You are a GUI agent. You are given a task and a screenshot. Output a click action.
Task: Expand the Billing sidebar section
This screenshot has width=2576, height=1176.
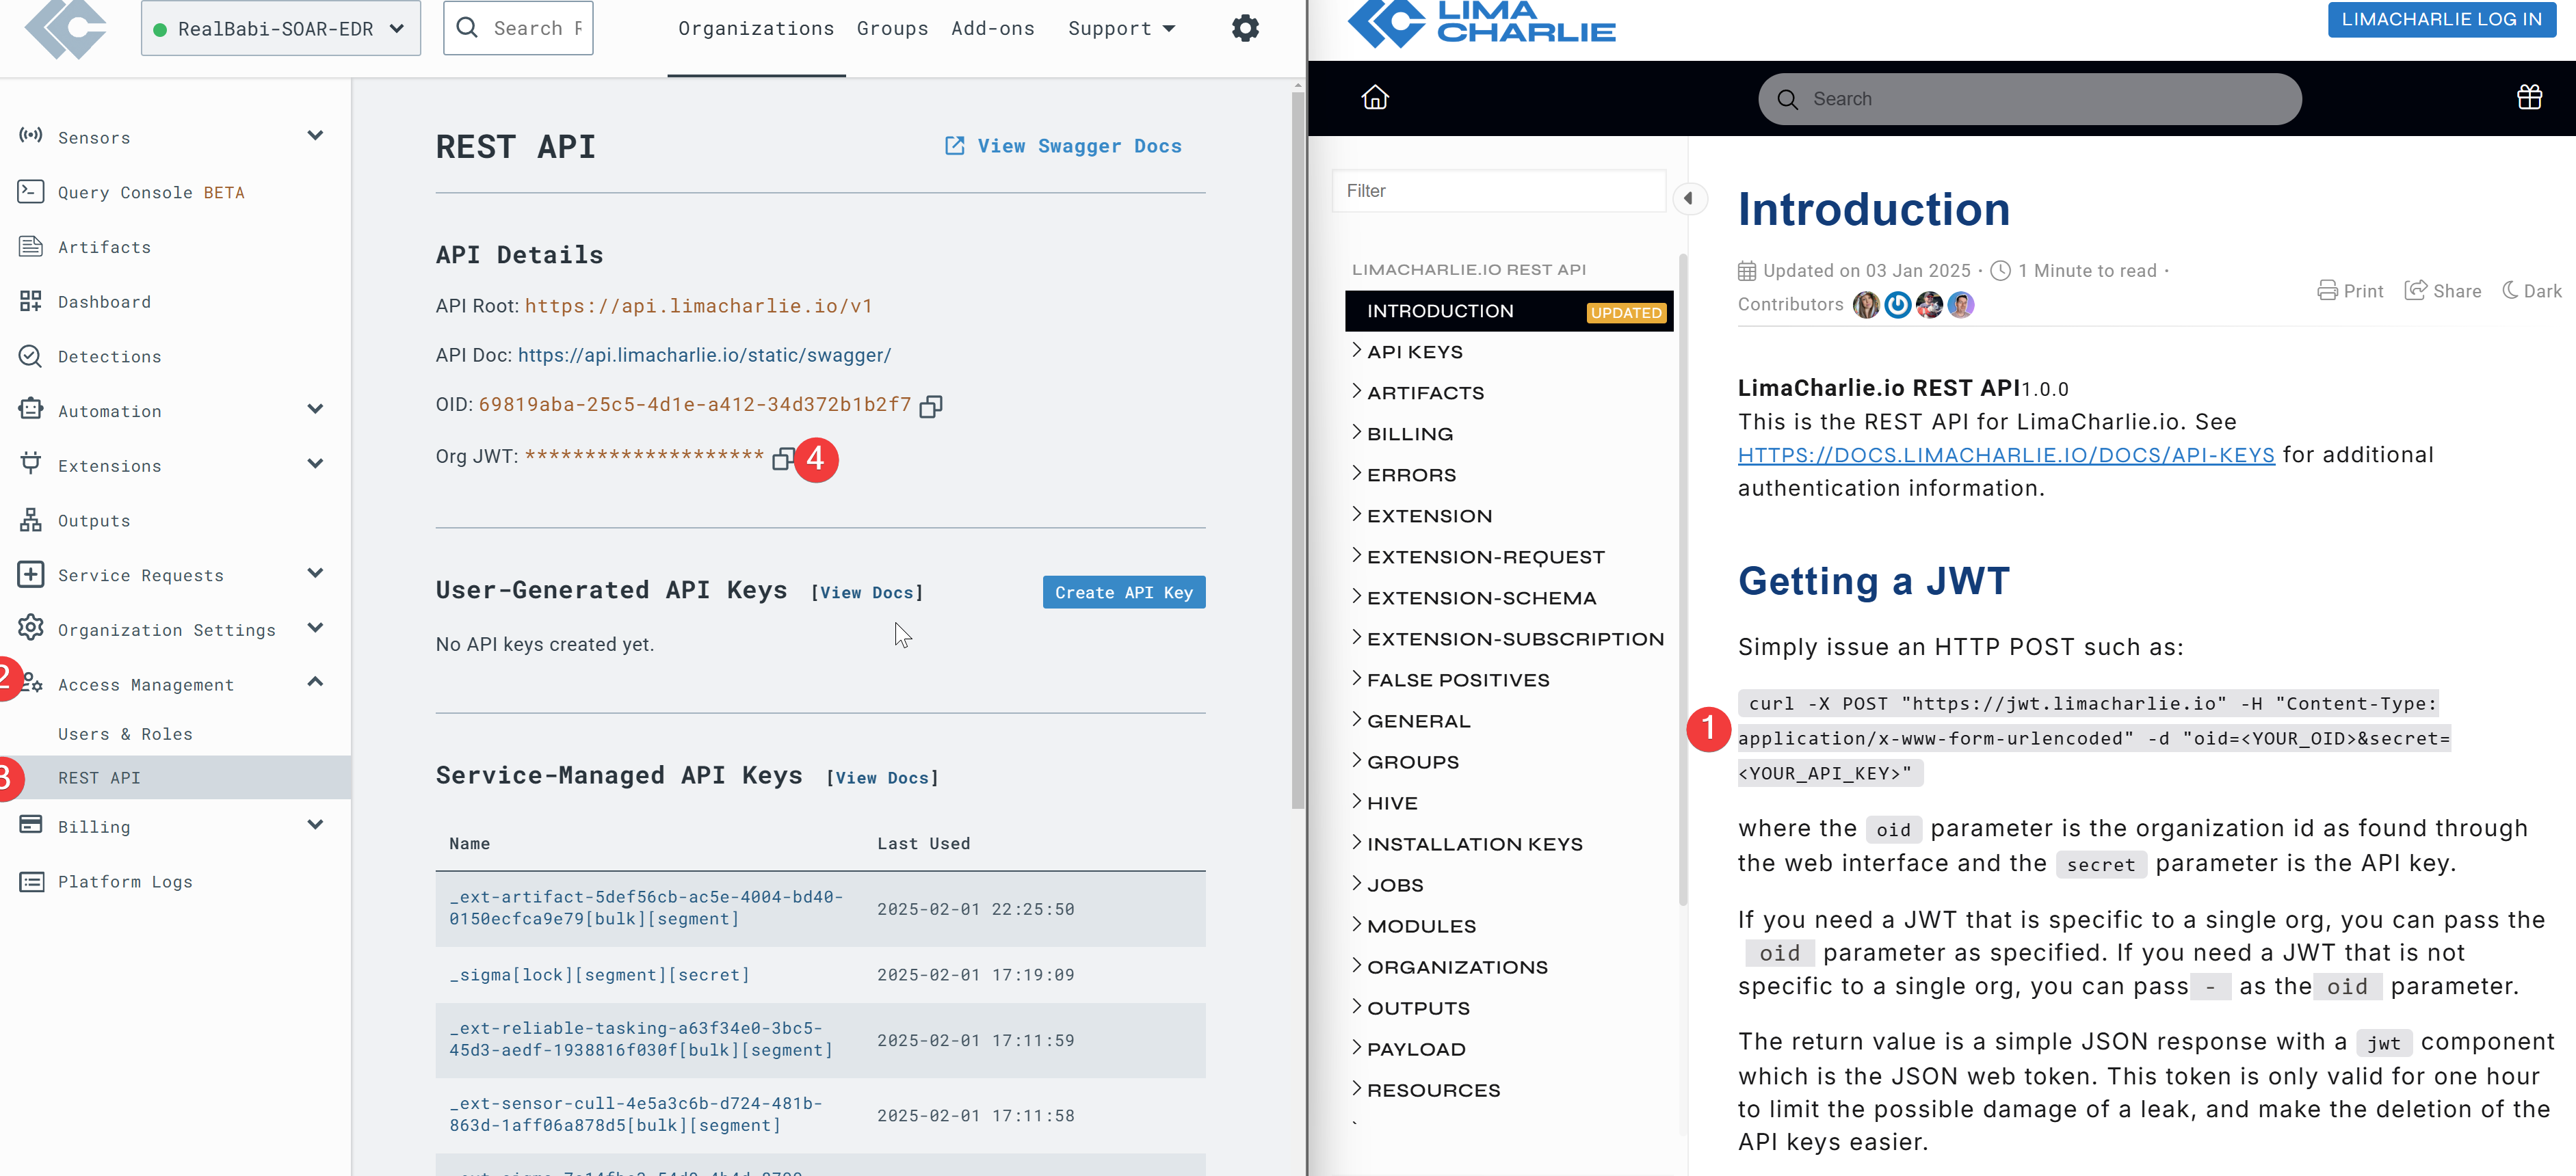[315, 825]
